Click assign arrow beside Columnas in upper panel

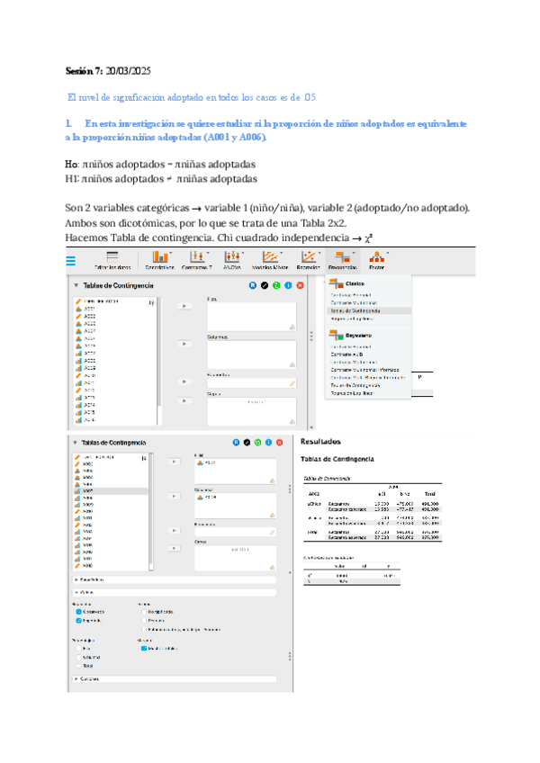[184, 344]
